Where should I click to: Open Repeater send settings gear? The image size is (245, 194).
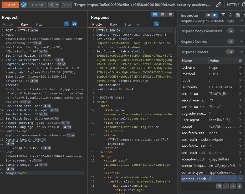point(24,5)
